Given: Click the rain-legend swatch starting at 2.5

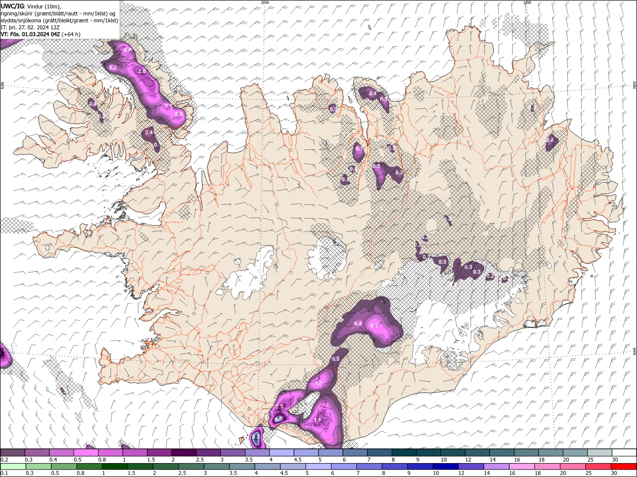Looking at the screenshot, I should point(191,467).
